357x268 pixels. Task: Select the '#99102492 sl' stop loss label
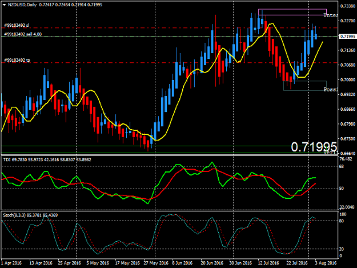(x=17, y=25)
